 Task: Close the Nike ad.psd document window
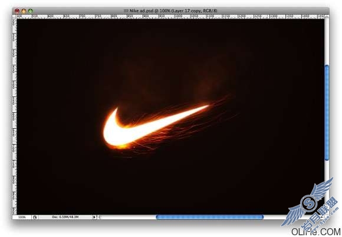(17, 11)
